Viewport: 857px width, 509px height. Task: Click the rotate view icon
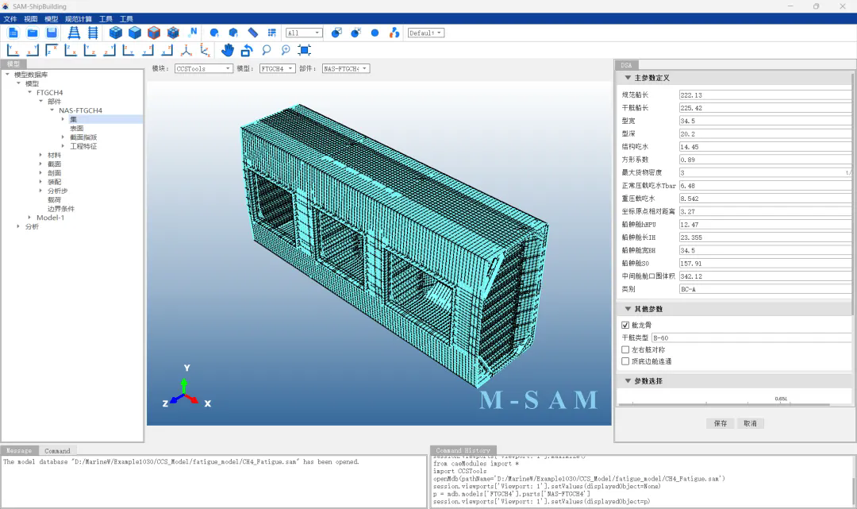pyautogui.click(x=247, y=50)
